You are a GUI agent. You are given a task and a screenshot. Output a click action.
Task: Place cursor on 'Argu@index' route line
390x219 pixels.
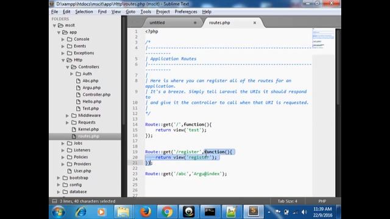point(186,174)
